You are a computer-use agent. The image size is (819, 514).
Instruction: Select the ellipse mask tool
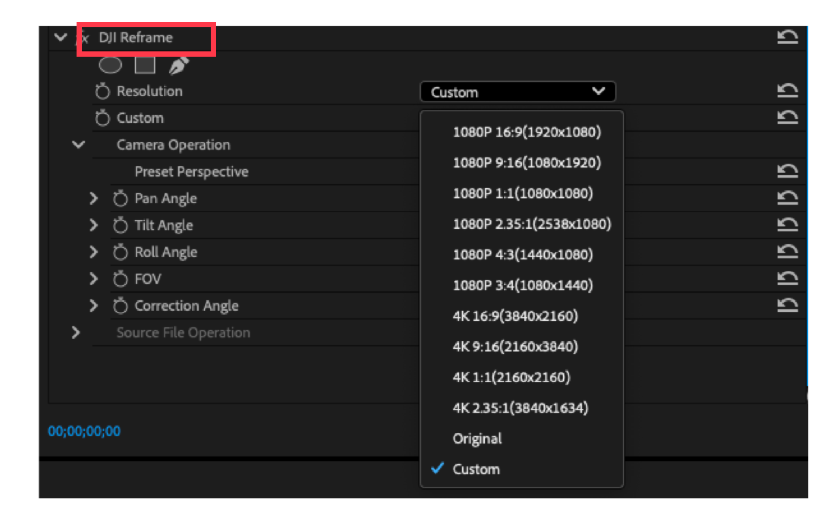click(110, 65)
